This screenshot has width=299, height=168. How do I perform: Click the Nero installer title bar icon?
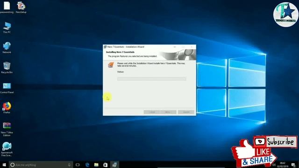(x=105, y=47)
